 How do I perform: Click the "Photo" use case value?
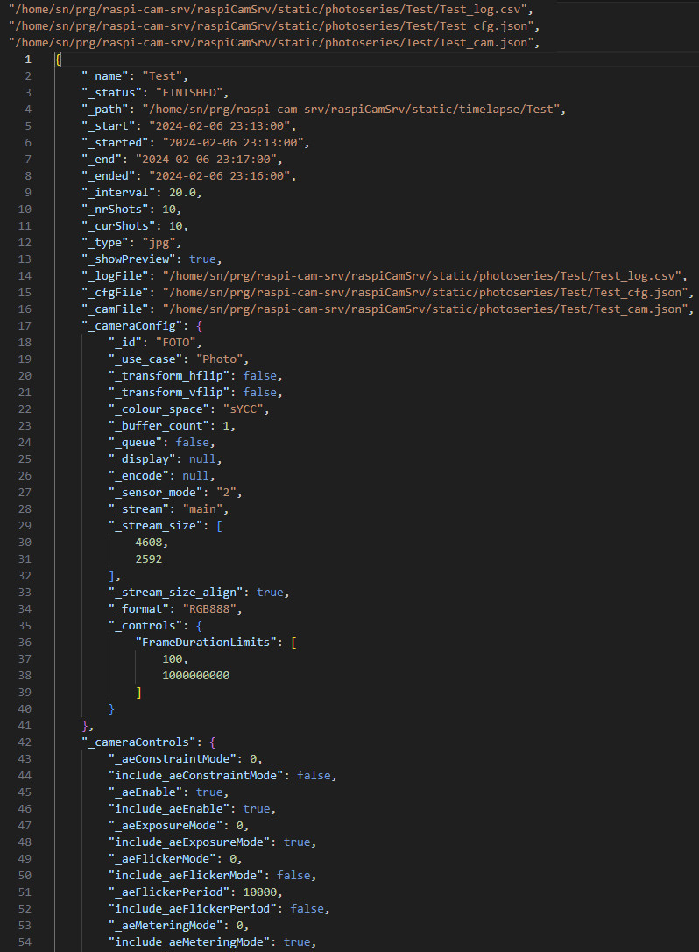coord(219,359)
